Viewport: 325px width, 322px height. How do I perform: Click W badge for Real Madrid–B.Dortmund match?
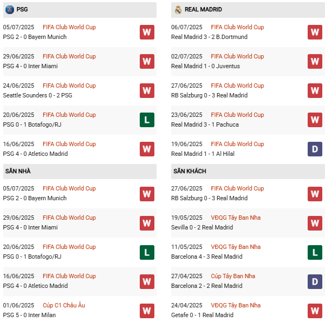tap(315, 32)
